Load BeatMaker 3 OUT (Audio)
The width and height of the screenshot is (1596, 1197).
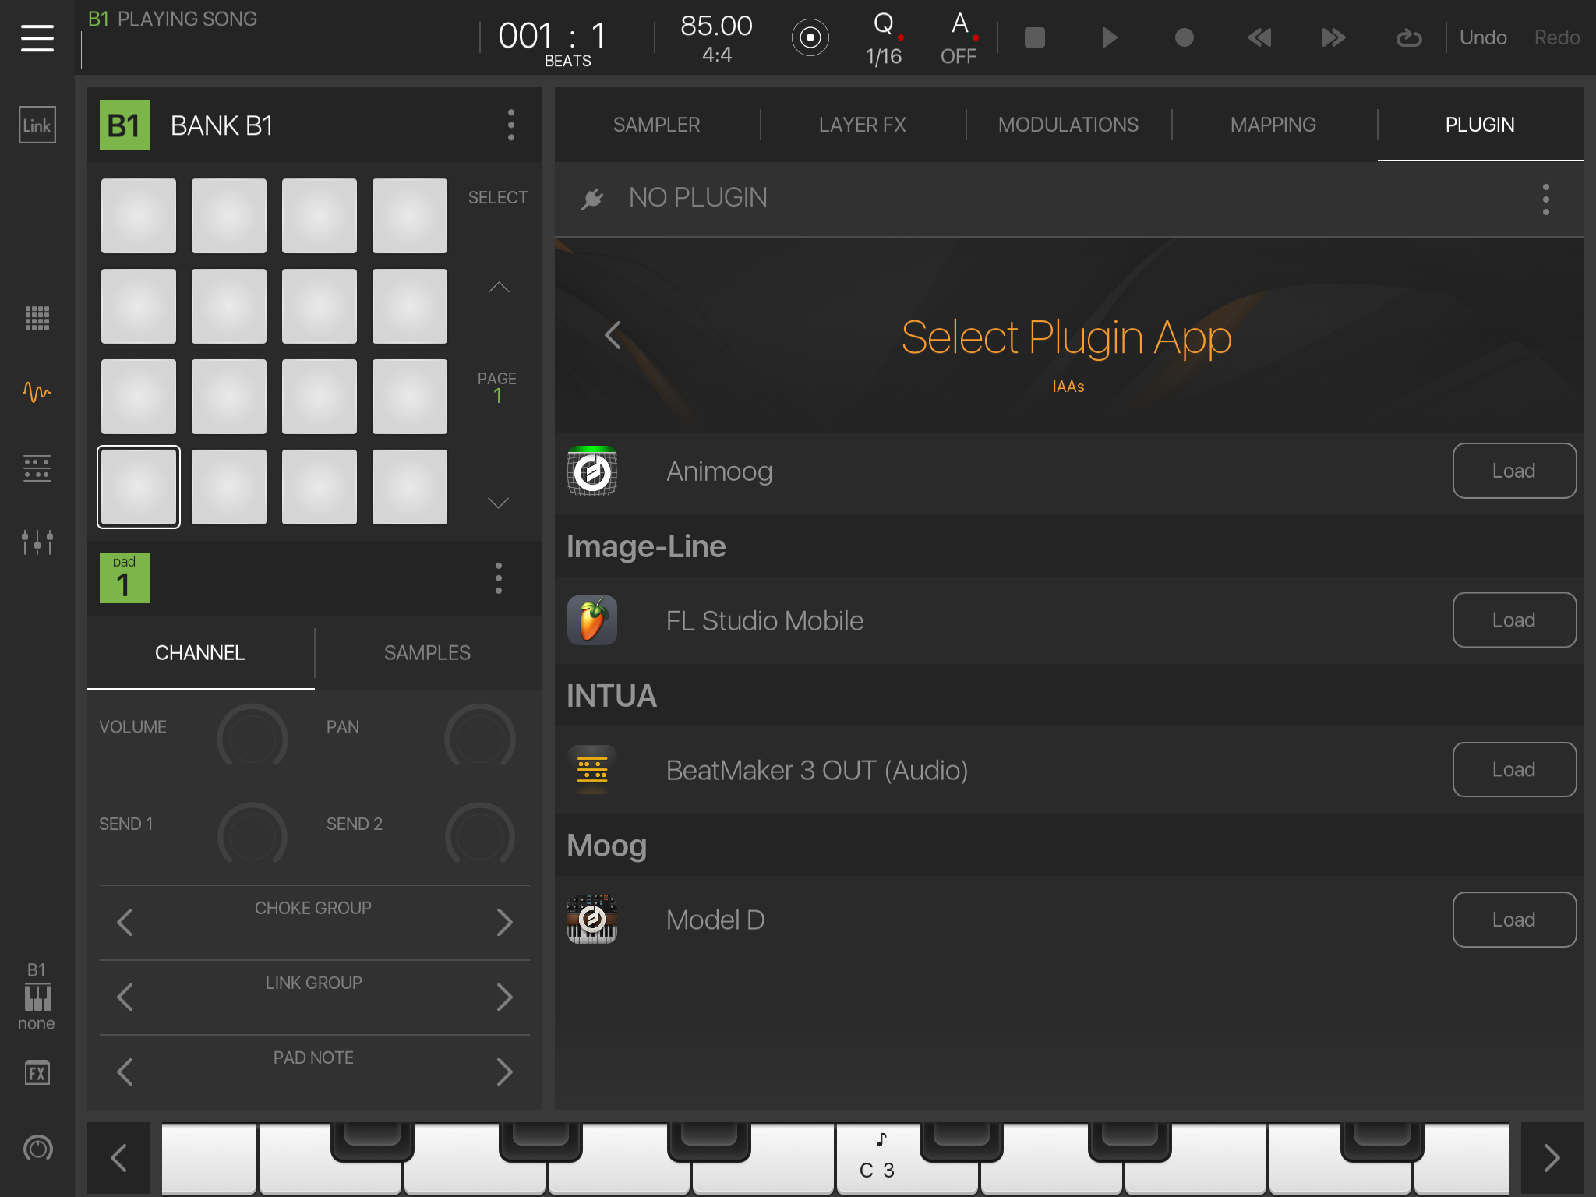pyautogui.click(x=1514, y=770)
